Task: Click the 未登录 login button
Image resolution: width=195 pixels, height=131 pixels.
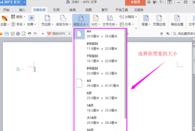Action: coord(135,2)
